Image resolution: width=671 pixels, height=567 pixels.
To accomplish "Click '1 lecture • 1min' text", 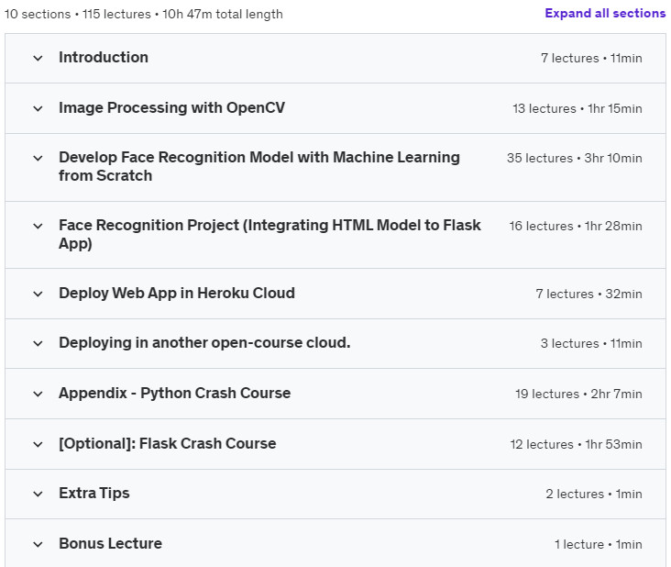I will [599, 545].
